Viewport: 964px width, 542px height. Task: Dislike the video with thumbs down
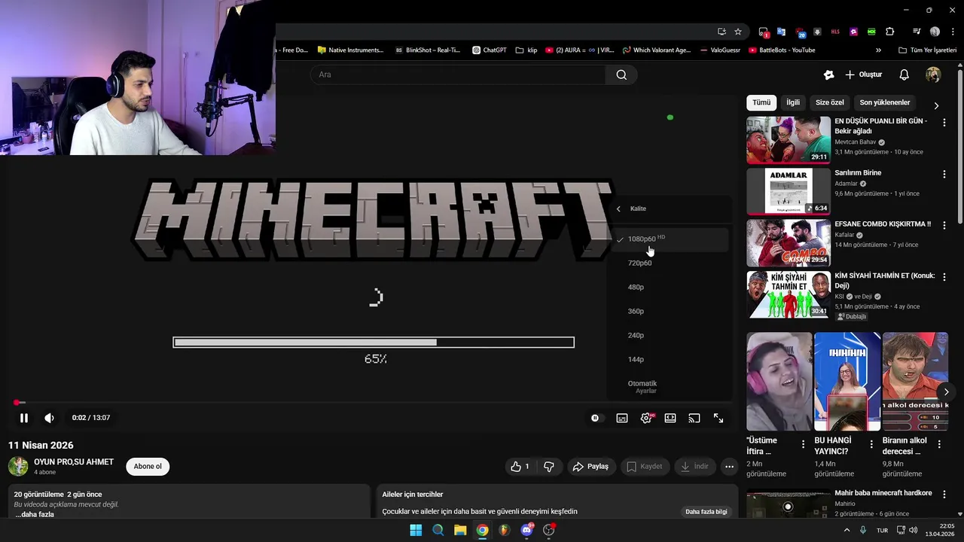549,467
